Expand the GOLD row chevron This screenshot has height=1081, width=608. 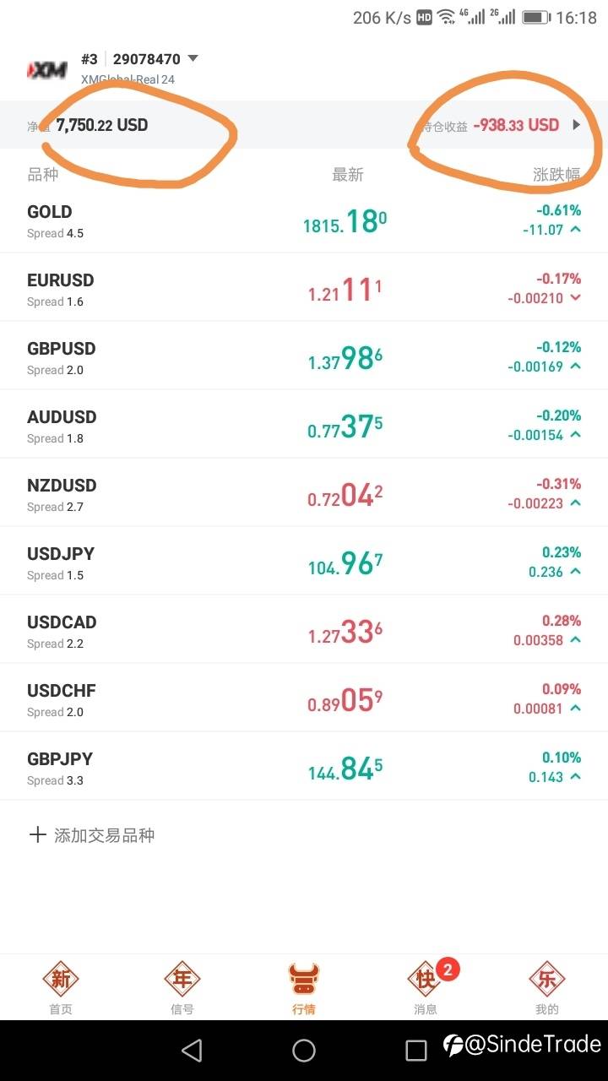(576, 230)
